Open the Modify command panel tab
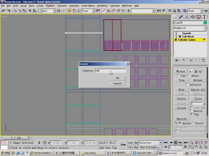Viewport: 209px width, 156px height. click(181, 17)
